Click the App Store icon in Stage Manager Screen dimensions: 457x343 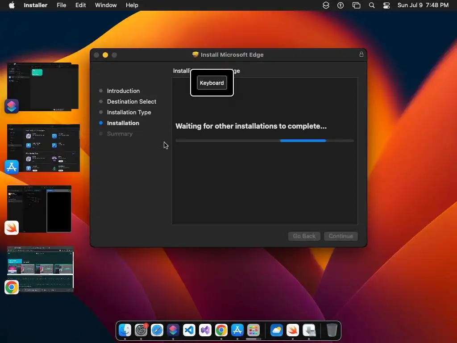pos(12,167)
